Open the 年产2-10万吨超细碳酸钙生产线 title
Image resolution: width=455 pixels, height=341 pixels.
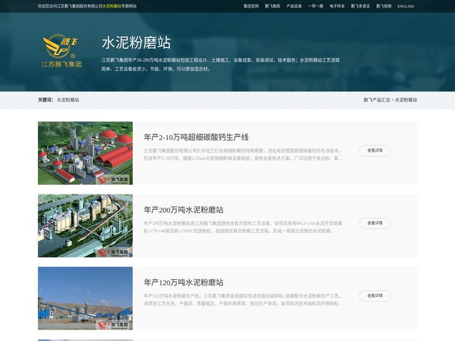pos(196,137)
